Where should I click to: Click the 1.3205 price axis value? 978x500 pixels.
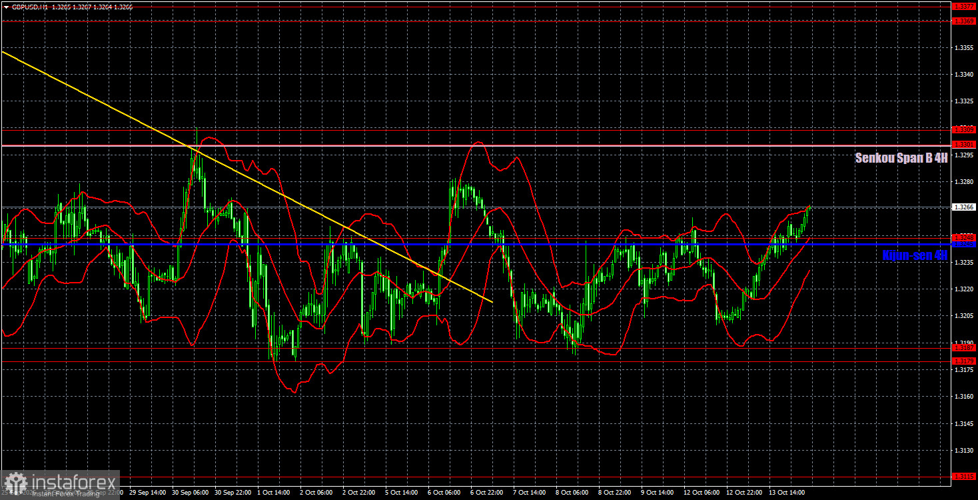pyautogui.click(x=965, y=316)
